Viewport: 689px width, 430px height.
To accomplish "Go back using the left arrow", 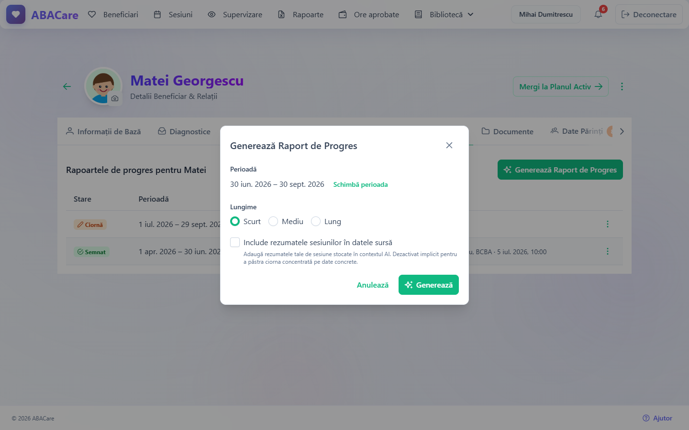I will pyautogui.click(x=67, y=86).
